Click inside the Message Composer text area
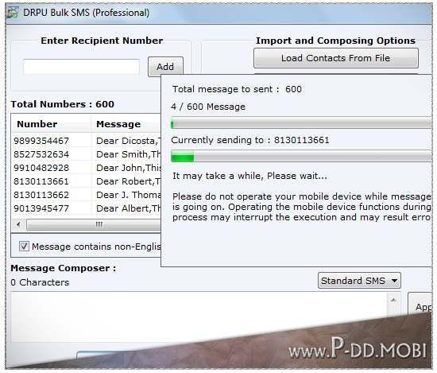 click(x=199, y=317)
